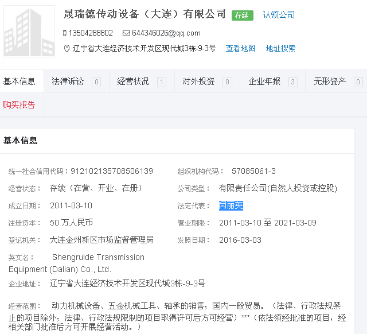Click the location pin address icon
The image size is (367, 334).
pos(67,49)
